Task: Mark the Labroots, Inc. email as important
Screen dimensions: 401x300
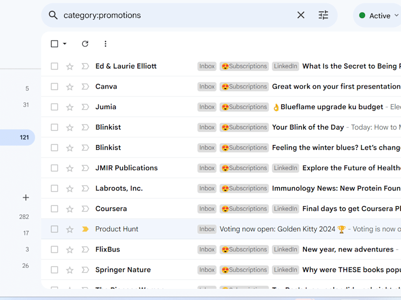Action: click(85, 188)
